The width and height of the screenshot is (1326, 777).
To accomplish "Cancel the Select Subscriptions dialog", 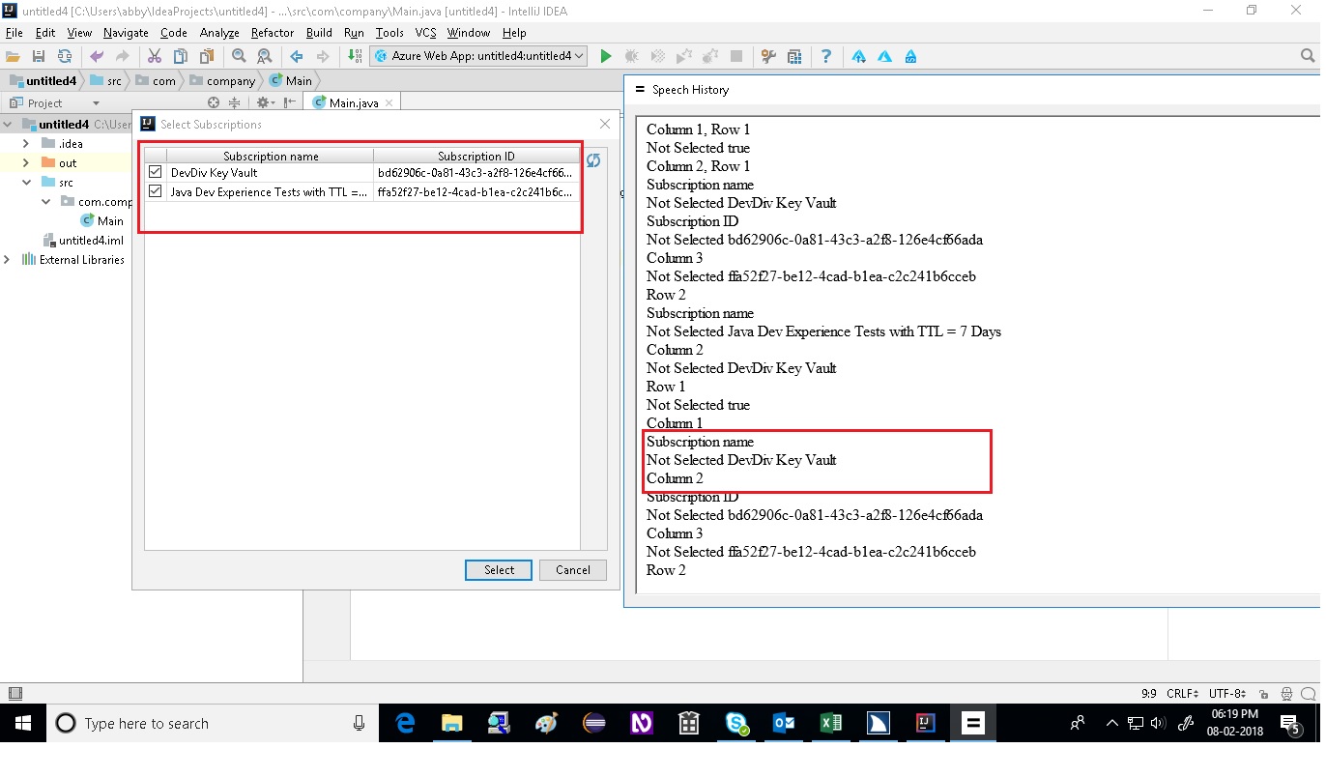I will [x=572, y=569].
